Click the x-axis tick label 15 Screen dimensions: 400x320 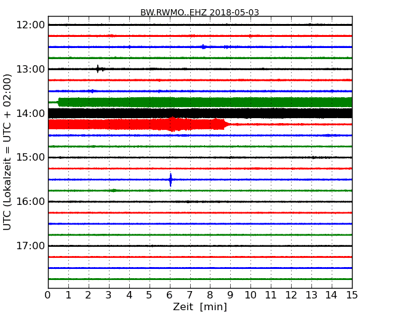pos(352,295)
